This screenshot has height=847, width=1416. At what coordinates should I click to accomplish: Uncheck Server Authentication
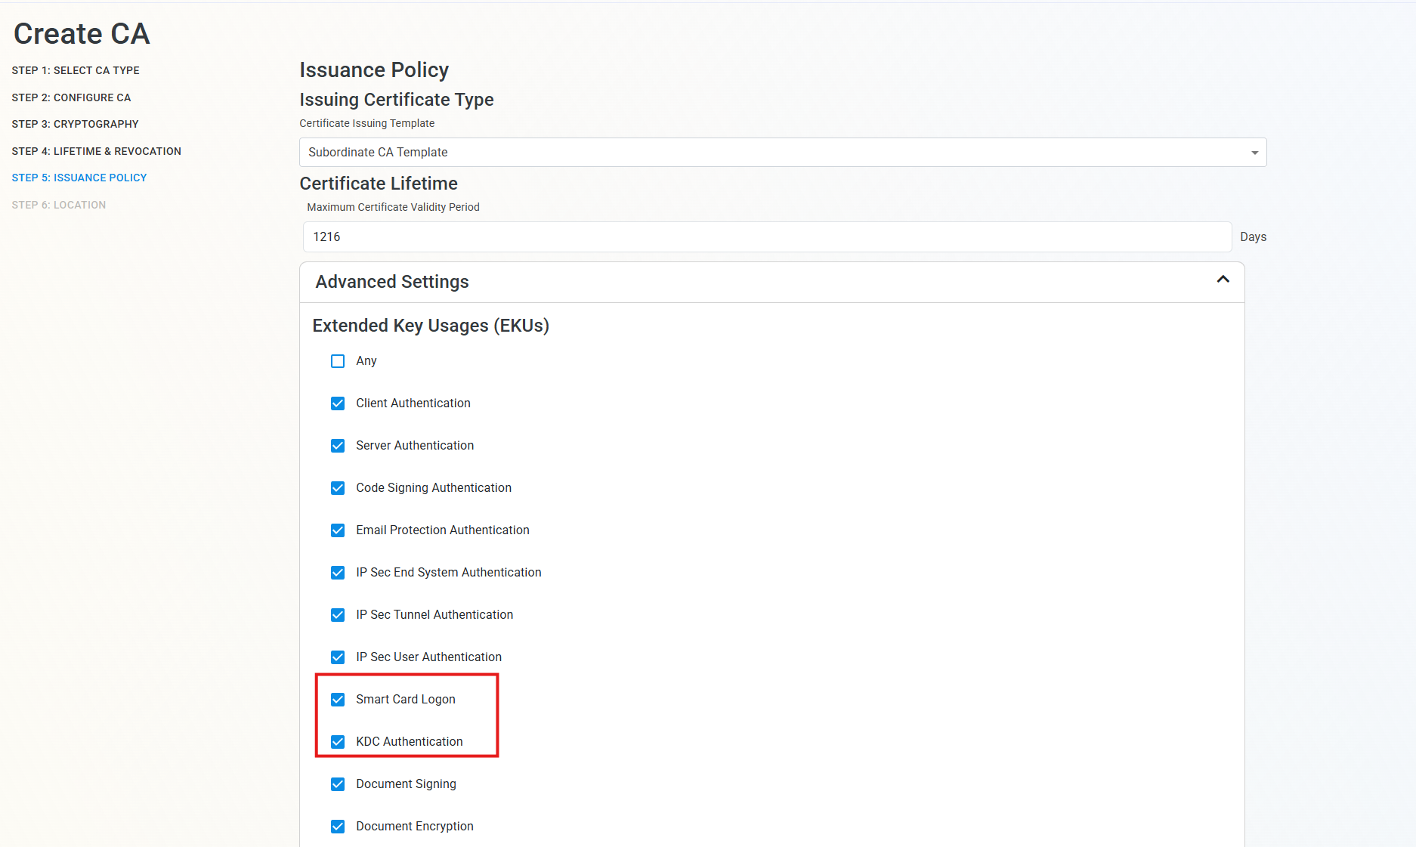pos(337,446)
